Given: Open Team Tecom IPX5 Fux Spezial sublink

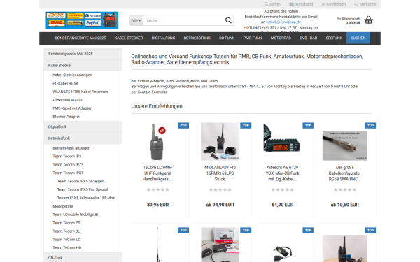Looking at the screenshot, I should point(83,189).
